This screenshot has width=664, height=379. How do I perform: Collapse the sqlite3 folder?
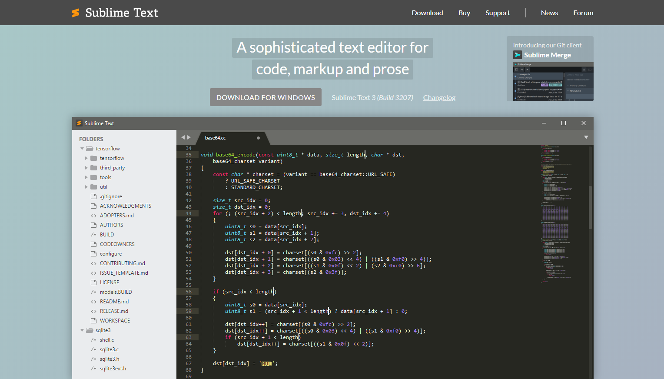coord(82,330)
